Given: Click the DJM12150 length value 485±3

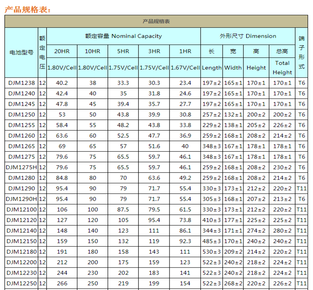Looking at the screenshot, I should (x=212, y=241).
